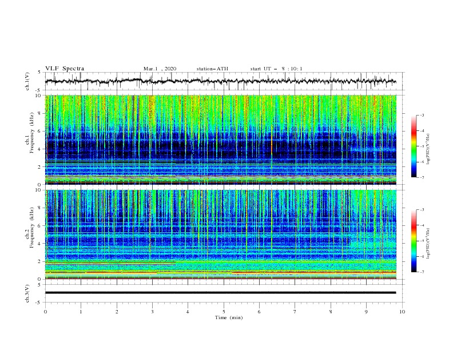This screenshot has height=350, width=453.
Task: Click the 'ch.3(V)' axis label
Action: (x=27, y=293)
